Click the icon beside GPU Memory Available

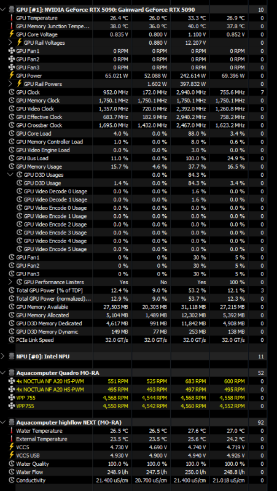[x=12, y=307]
